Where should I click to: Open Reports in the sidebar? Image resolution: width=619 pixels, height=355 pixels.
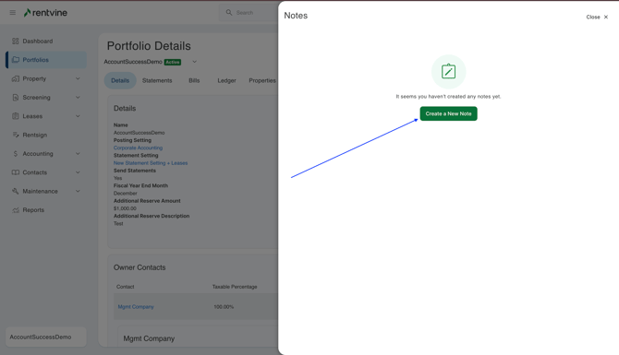46,210
